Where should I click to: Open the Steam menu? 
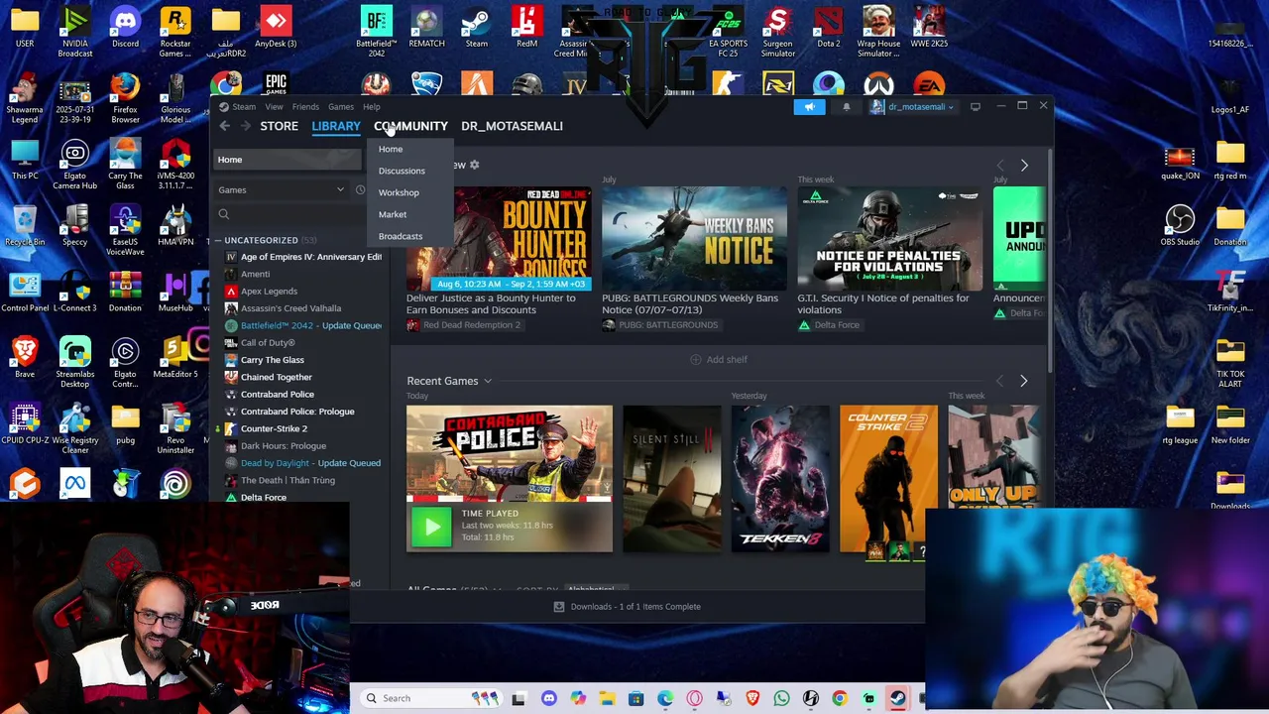(x=244, y=107)
